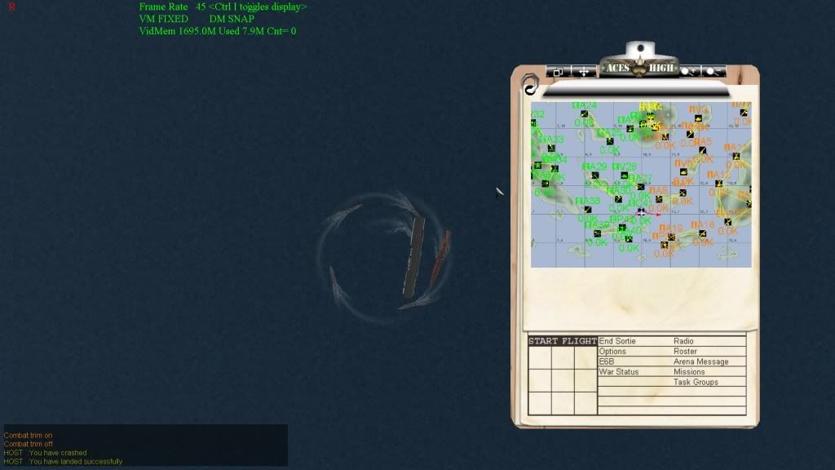Click the Aces High logo on clip

639,68
